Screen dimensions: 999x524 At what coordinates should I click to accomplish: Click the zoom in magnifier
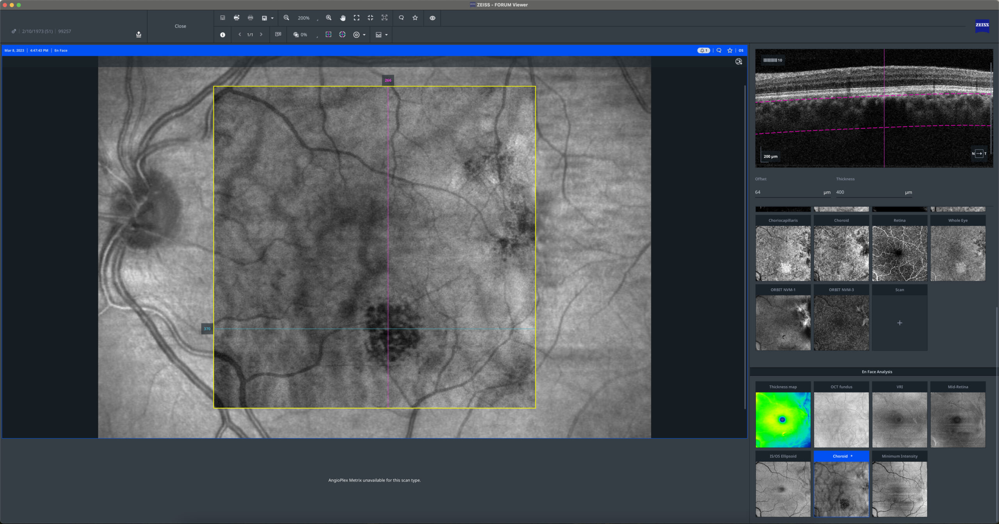(x=329, y=18)
